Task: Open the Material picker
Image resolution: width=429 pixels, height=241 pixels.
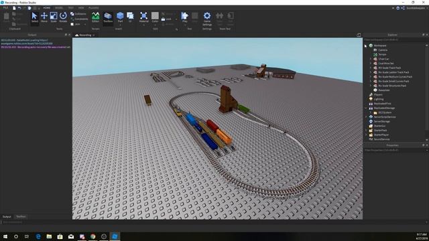Action: 143,17
